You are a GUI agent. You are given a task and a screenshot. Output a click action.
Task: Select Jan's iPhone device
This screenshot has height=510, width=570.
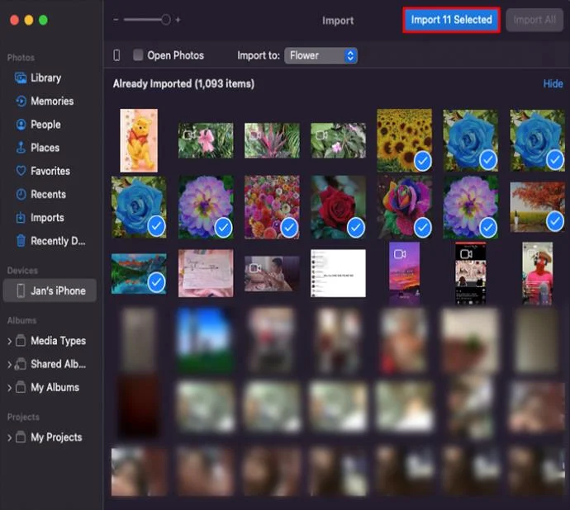pos(50,290)
